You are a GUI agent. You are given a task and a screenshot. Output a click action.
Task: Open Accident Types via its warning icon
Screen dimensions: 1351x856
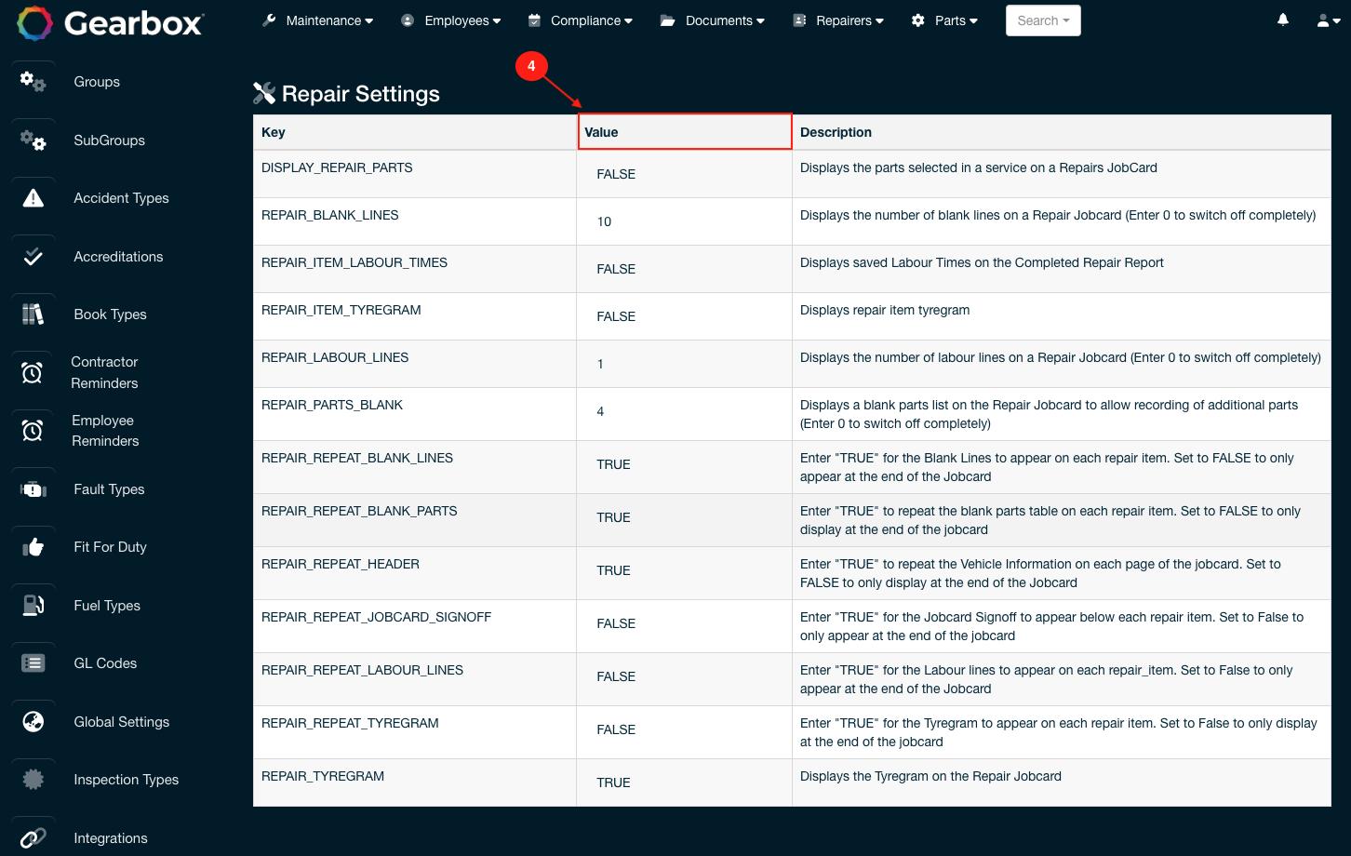click(33, 197)
